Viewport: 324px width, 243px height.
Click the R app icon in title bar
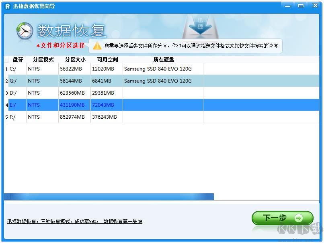tap(8, 6)
